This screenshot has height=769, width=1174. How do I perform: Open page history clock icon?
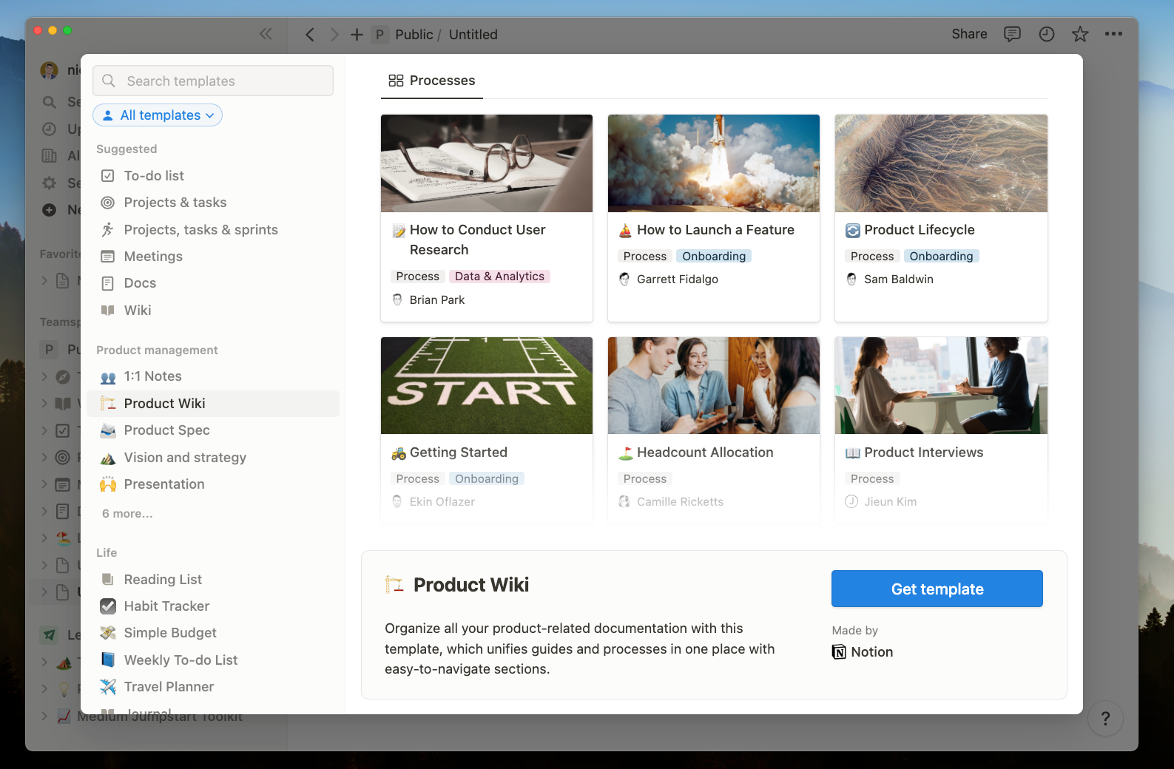click(1046, 34)
